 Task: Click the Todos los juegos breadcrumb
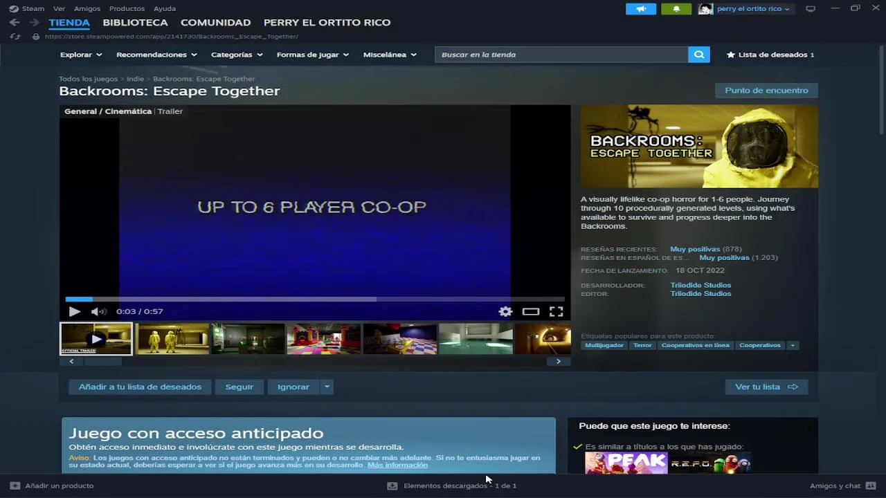(x=88, y=79)
